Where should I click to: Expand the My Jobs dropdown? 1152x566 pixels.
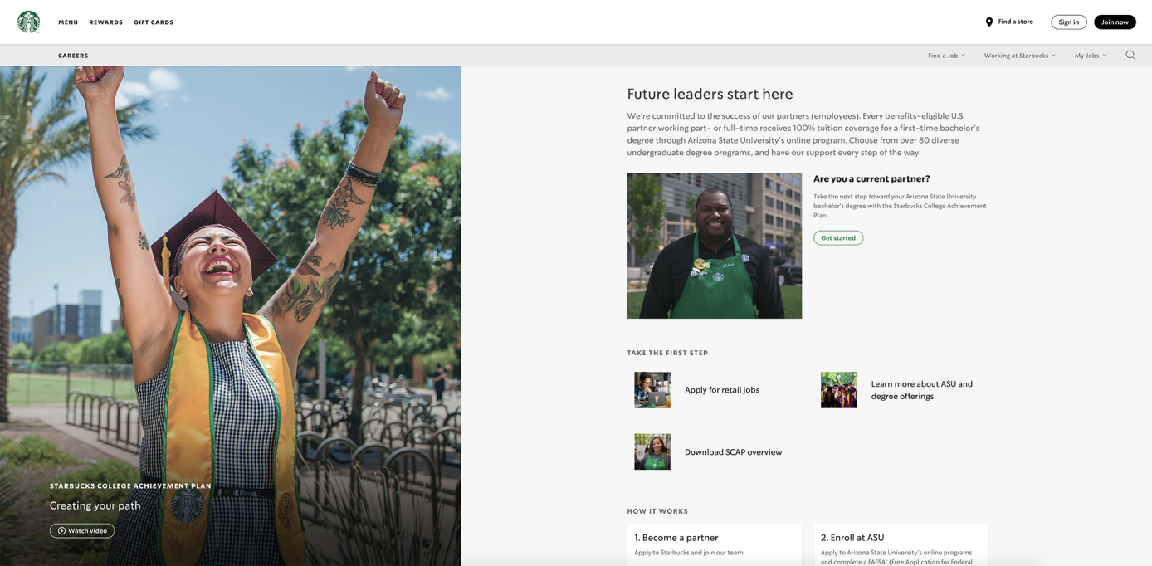point(1087,55)
